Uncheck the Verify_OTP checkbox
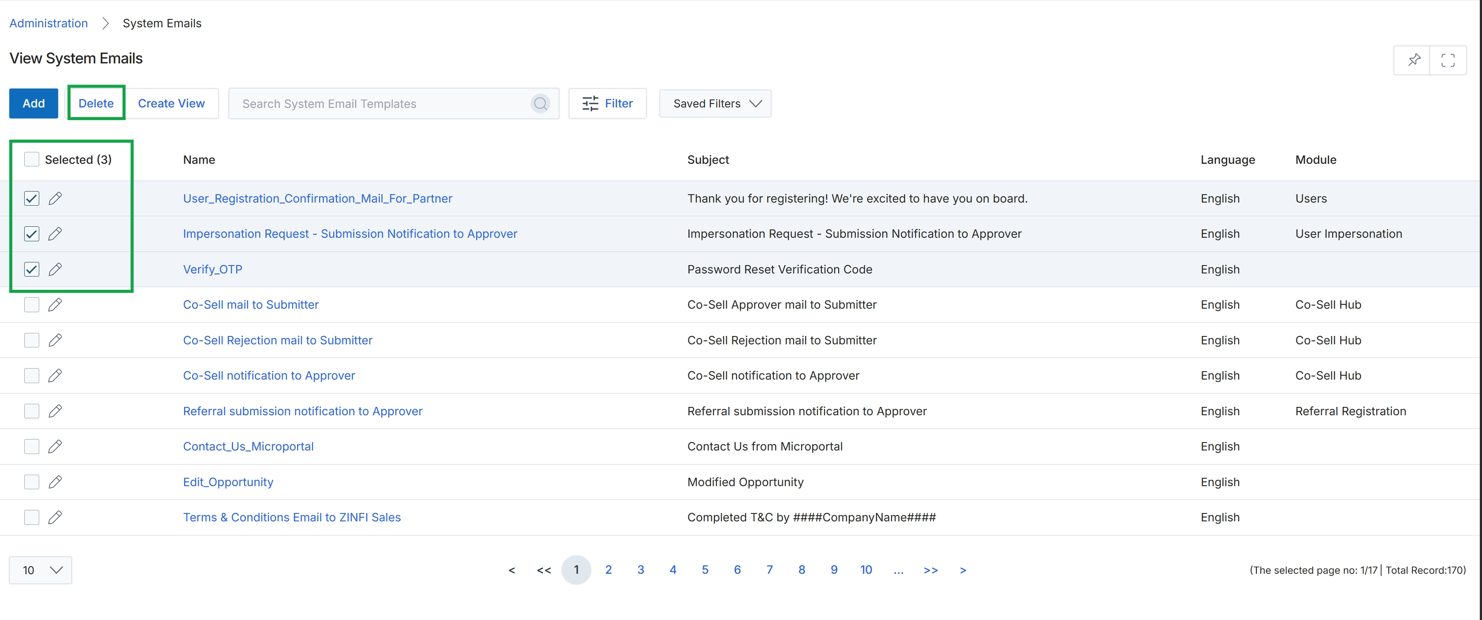Viewport: 1482px width, 620px height. (32, 269)
